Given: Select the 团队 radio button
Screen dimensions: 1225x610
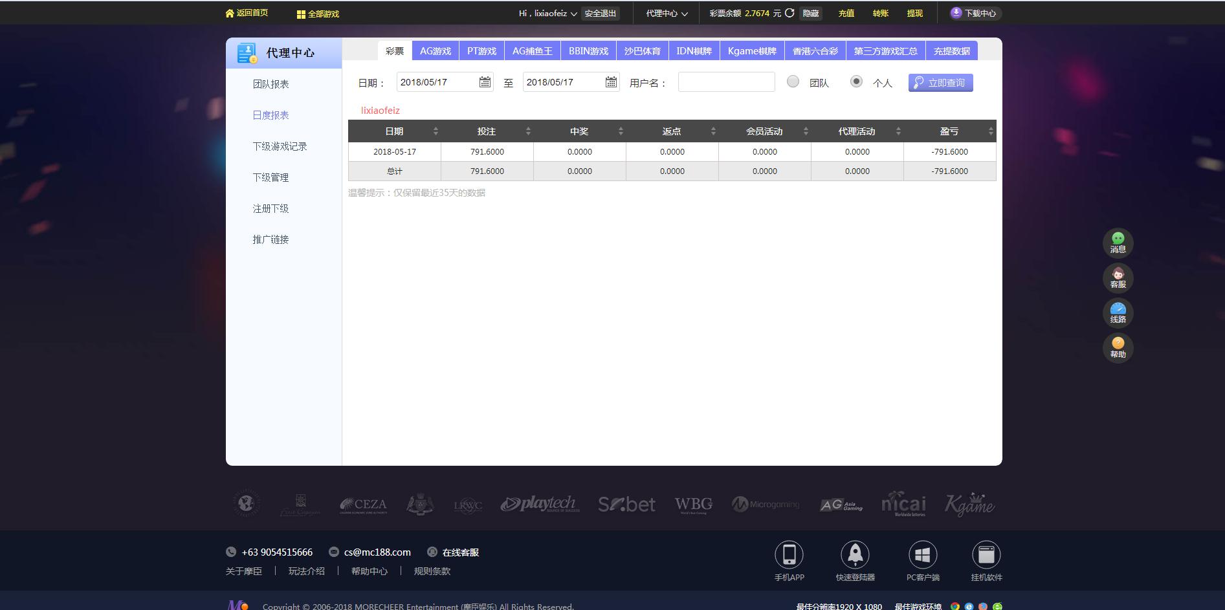Looking at the screenshot, I should (x=793, y=82).
